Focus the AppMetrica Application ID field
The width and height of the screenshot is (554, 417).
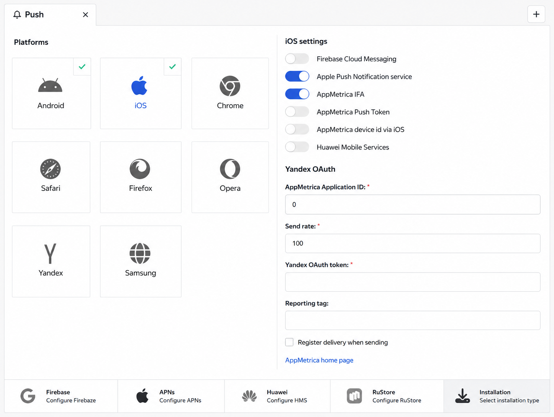413,204
